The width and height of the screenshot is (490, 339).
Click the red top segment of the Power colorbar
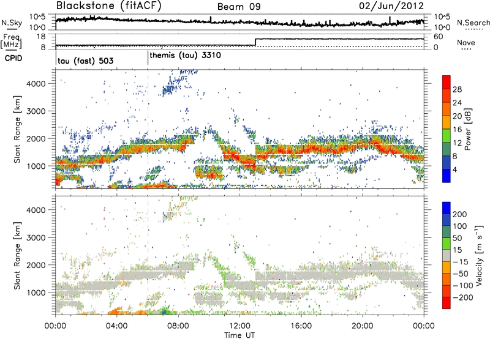[x=447, y=82]
